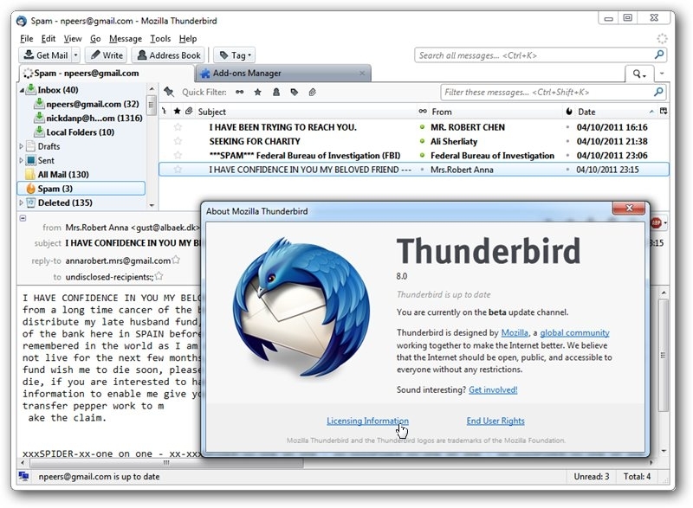Click the Get Mail button
The image size is (693, 508).
46,55
